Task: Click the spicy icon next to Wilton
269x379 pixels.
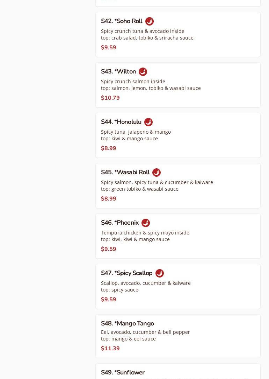Action: click(x=143, y=72)
